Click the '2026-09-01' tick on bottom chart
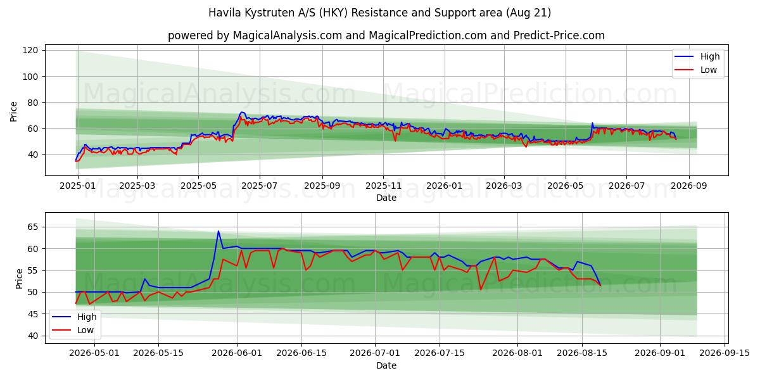This screenshot has height=380, width=760. 661,353
